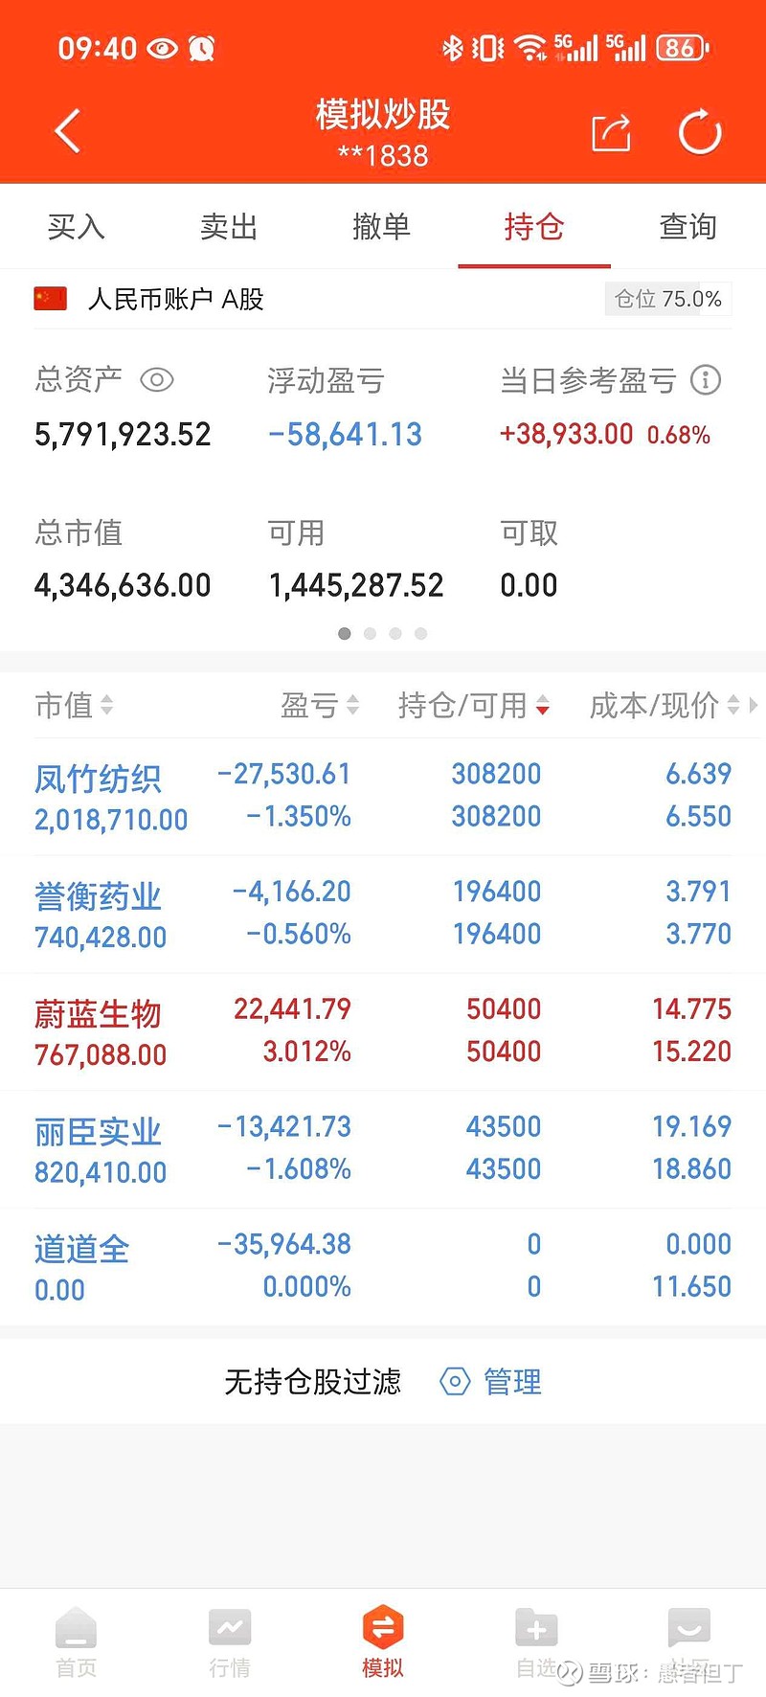Open 查询 tab

[x=687, y=227]
